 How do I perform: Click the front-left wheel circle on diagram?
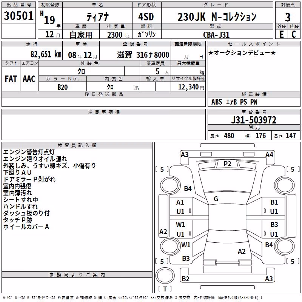pyautogui.click(x=170, y=186)
